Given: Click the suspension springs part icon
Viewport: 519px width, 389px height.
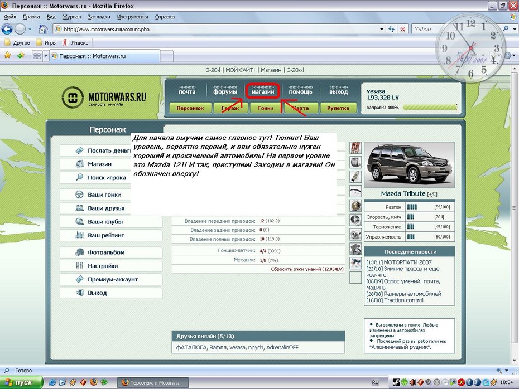Looking at the screenshot, I should pos(355,148).
